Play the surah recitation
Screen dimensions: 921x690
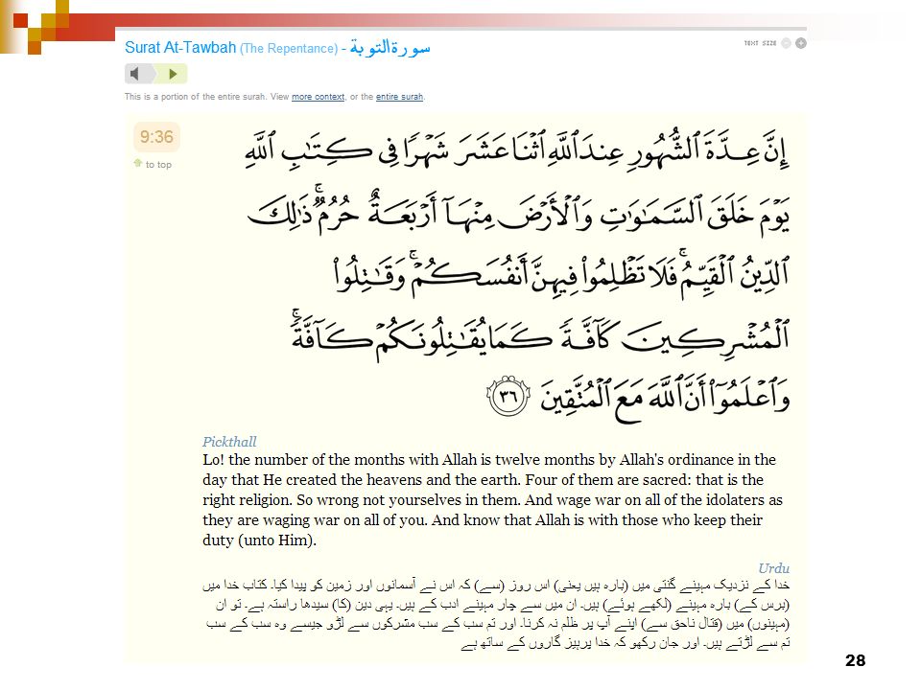(173, 74)
